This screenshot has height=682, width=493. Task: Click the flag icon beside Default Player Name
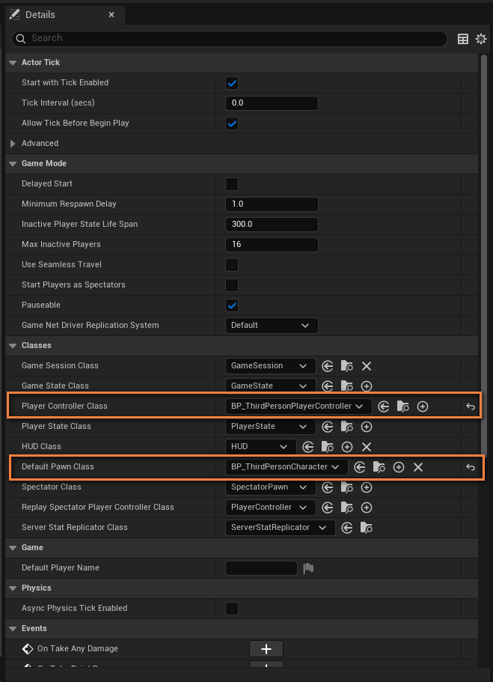309,568
